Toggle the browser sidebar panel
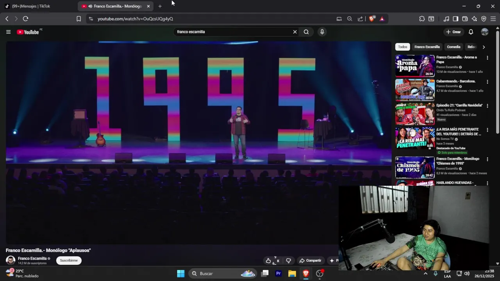Screen dimensions: 500x281 [455, 19]
